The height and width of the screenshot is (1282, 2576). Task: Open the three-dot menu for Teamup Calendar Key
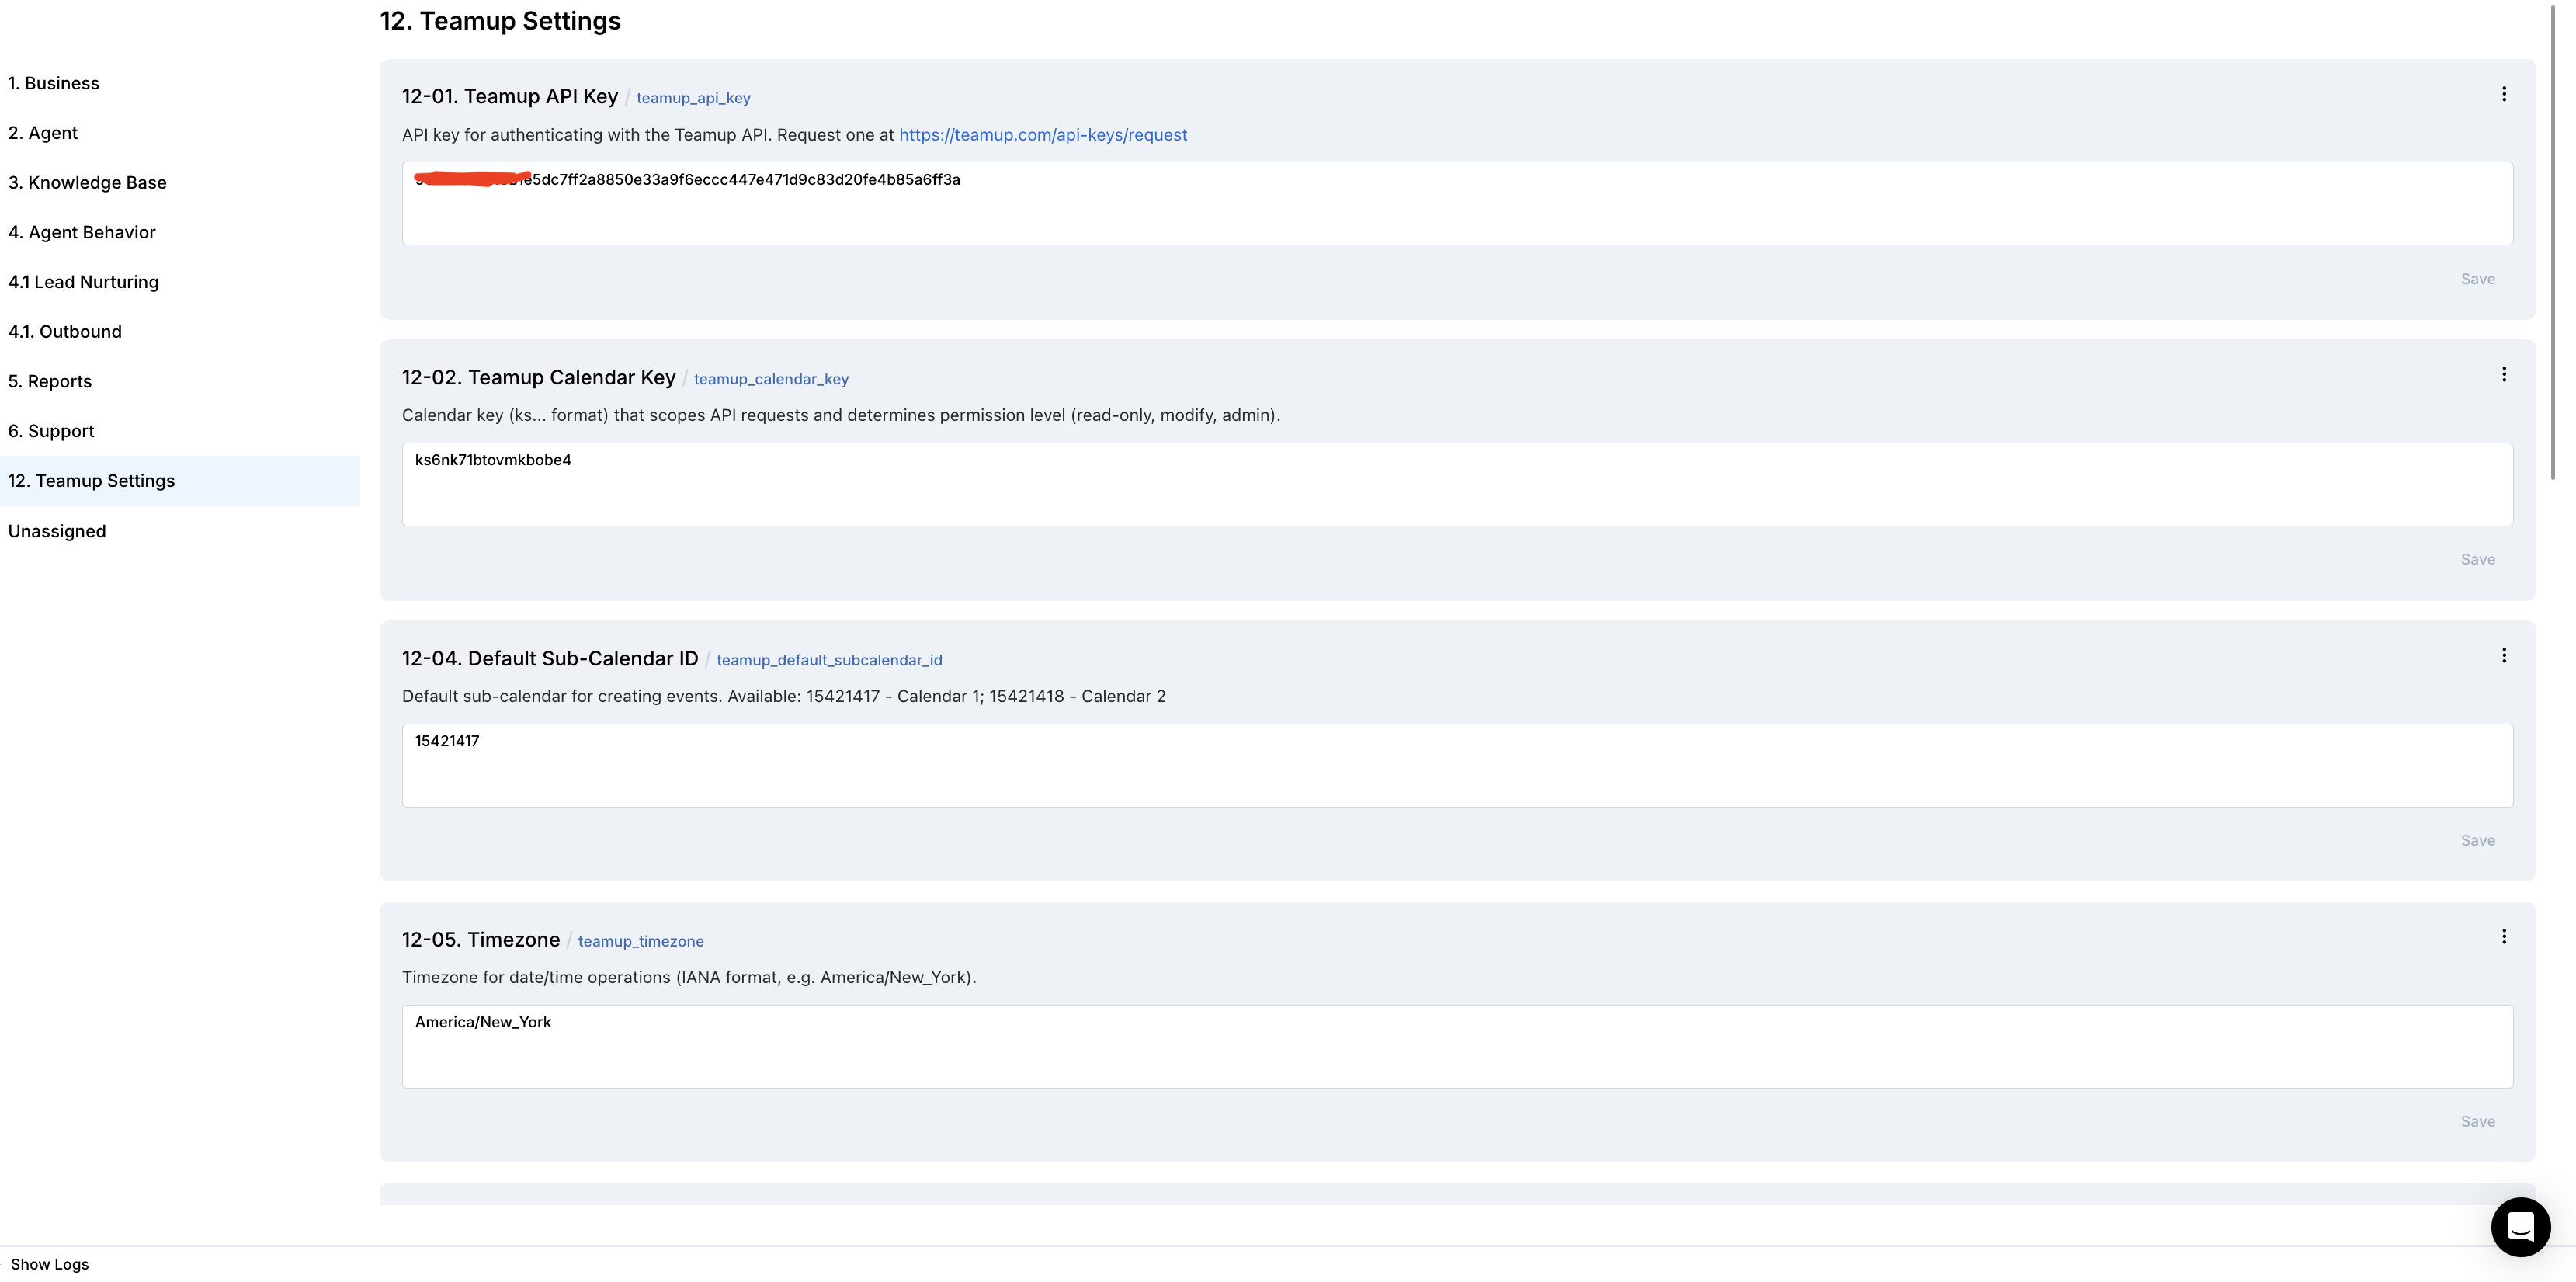[x=2503, y=375]
